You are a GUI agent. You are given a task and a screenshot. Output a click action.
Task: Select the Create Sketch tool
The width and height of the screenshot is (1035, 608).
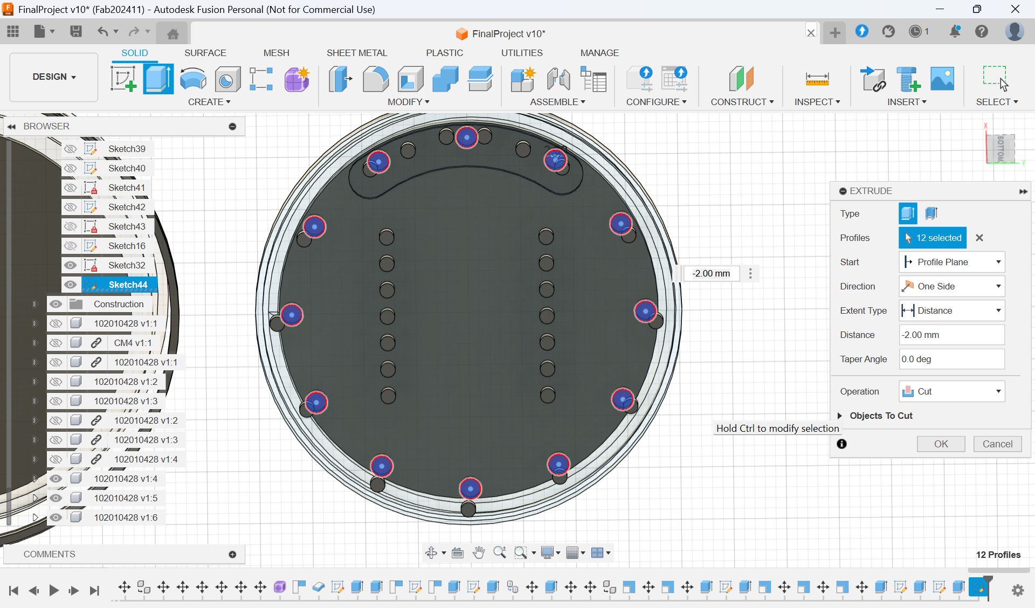[x=123, y=79]
